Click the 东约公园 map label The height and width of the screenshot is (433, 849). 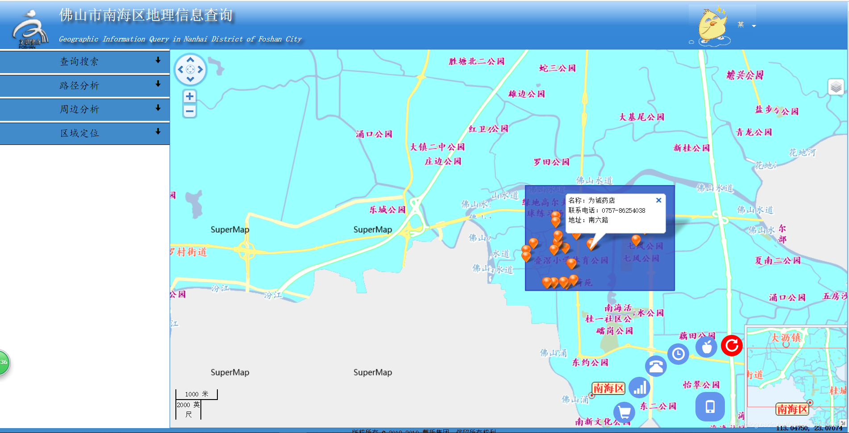590,363
